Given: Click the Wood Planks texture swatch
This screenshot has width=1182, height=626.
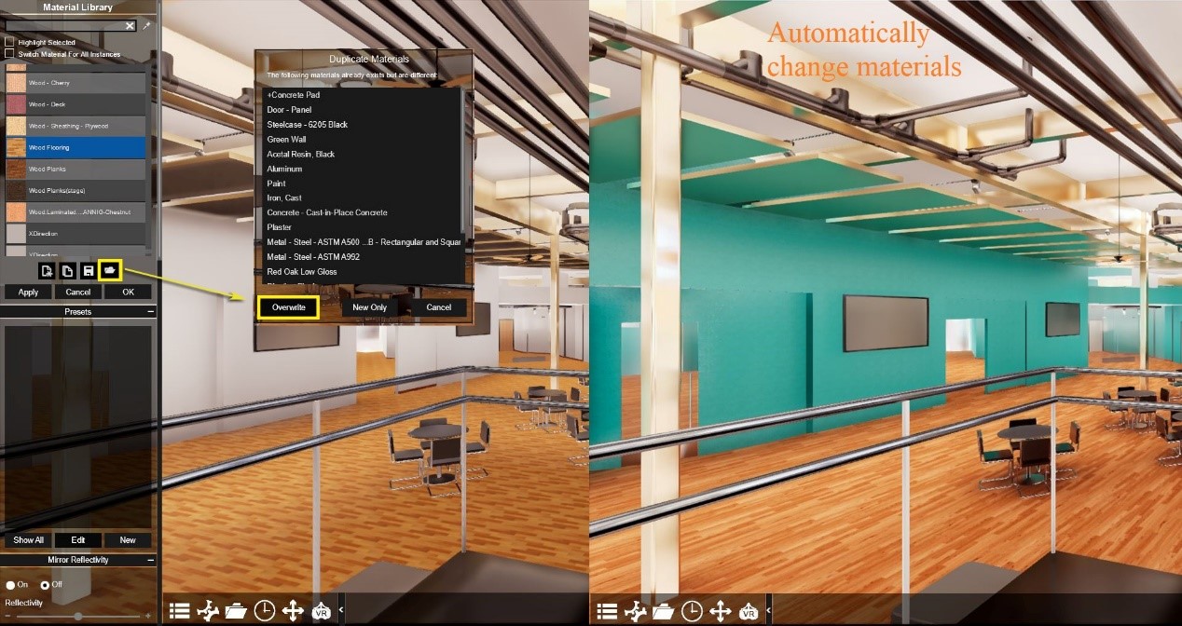Looking at the screenshot, I should pyautogui.click(x=16, y=170).
